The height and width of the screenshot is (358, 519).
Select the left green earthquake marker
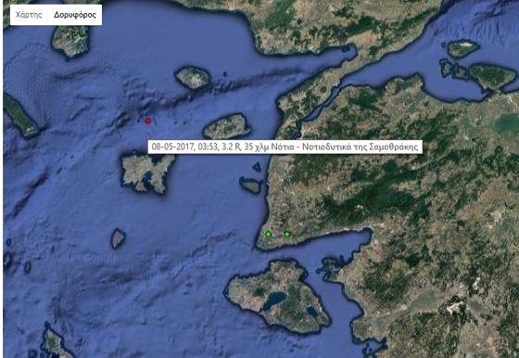(x=269, y=234)
